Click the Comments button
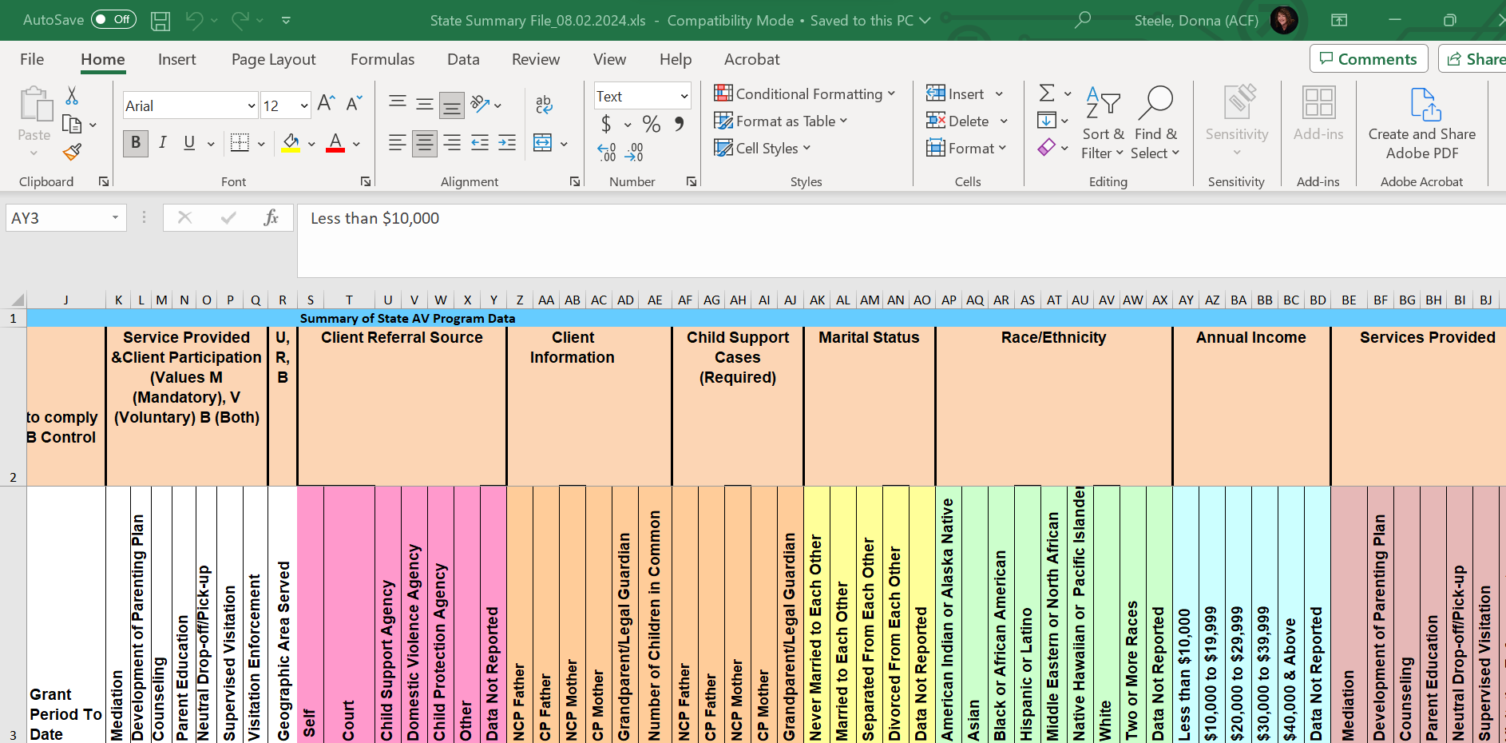Viewport: 1506px width, 743px height. click(1369, 59)
